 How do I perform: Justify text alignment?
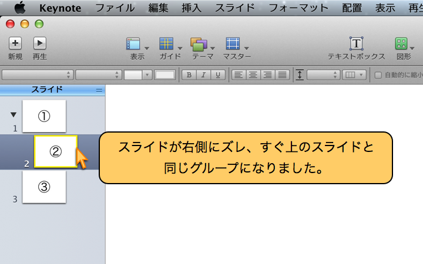tap(282, 75)
